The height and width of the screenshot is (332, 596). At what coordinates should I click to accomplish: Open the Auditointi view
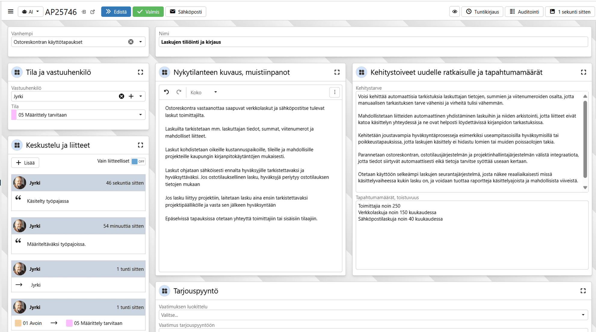tap(524, 12)
